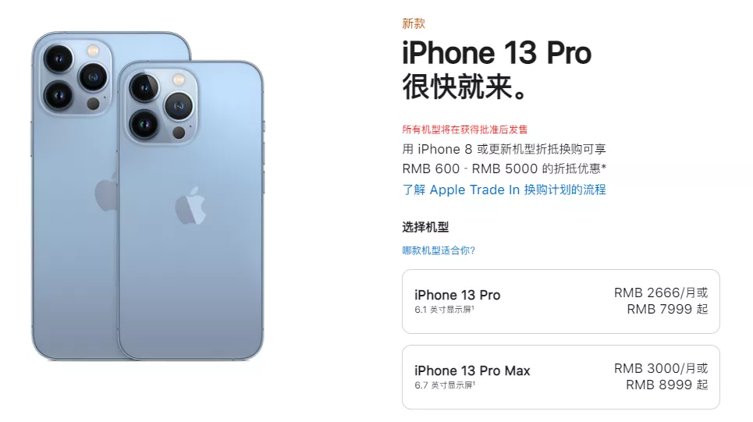Click the front phone's top-left camera lens
Viewport: 753px width, 422px height.
pyautogui.click(x=143, y=88)
